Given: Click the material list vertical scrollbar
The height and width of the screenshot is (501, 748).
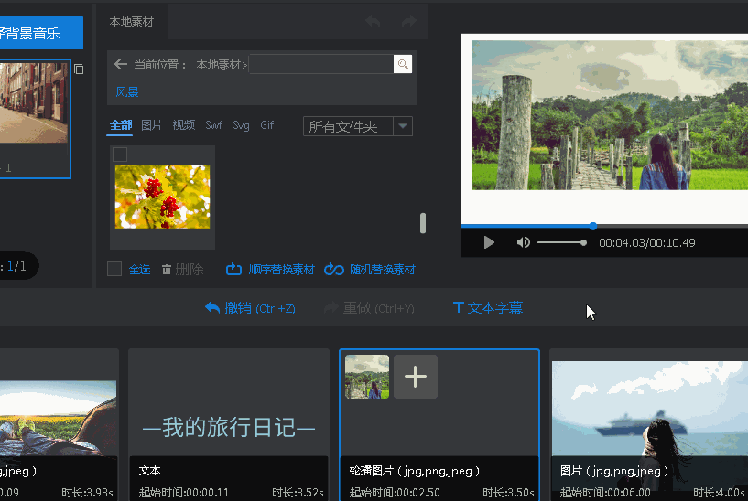Looking at the screenshot, I should point(423,223).
